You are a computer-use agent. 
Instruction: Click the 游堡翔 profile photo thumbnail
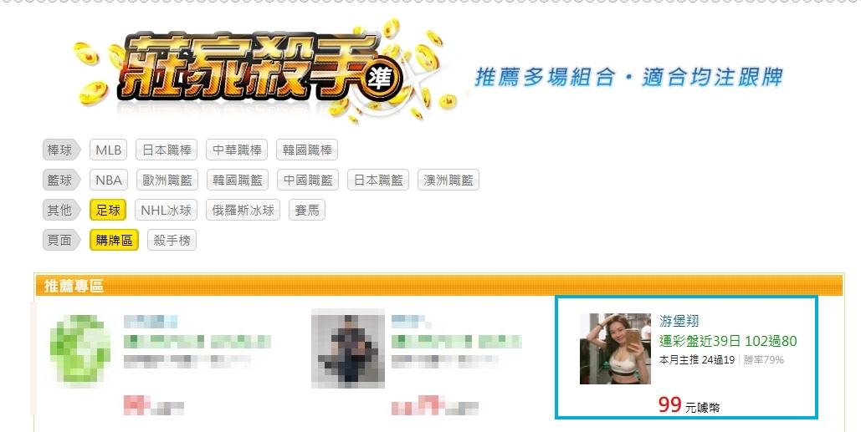point(615,348)
